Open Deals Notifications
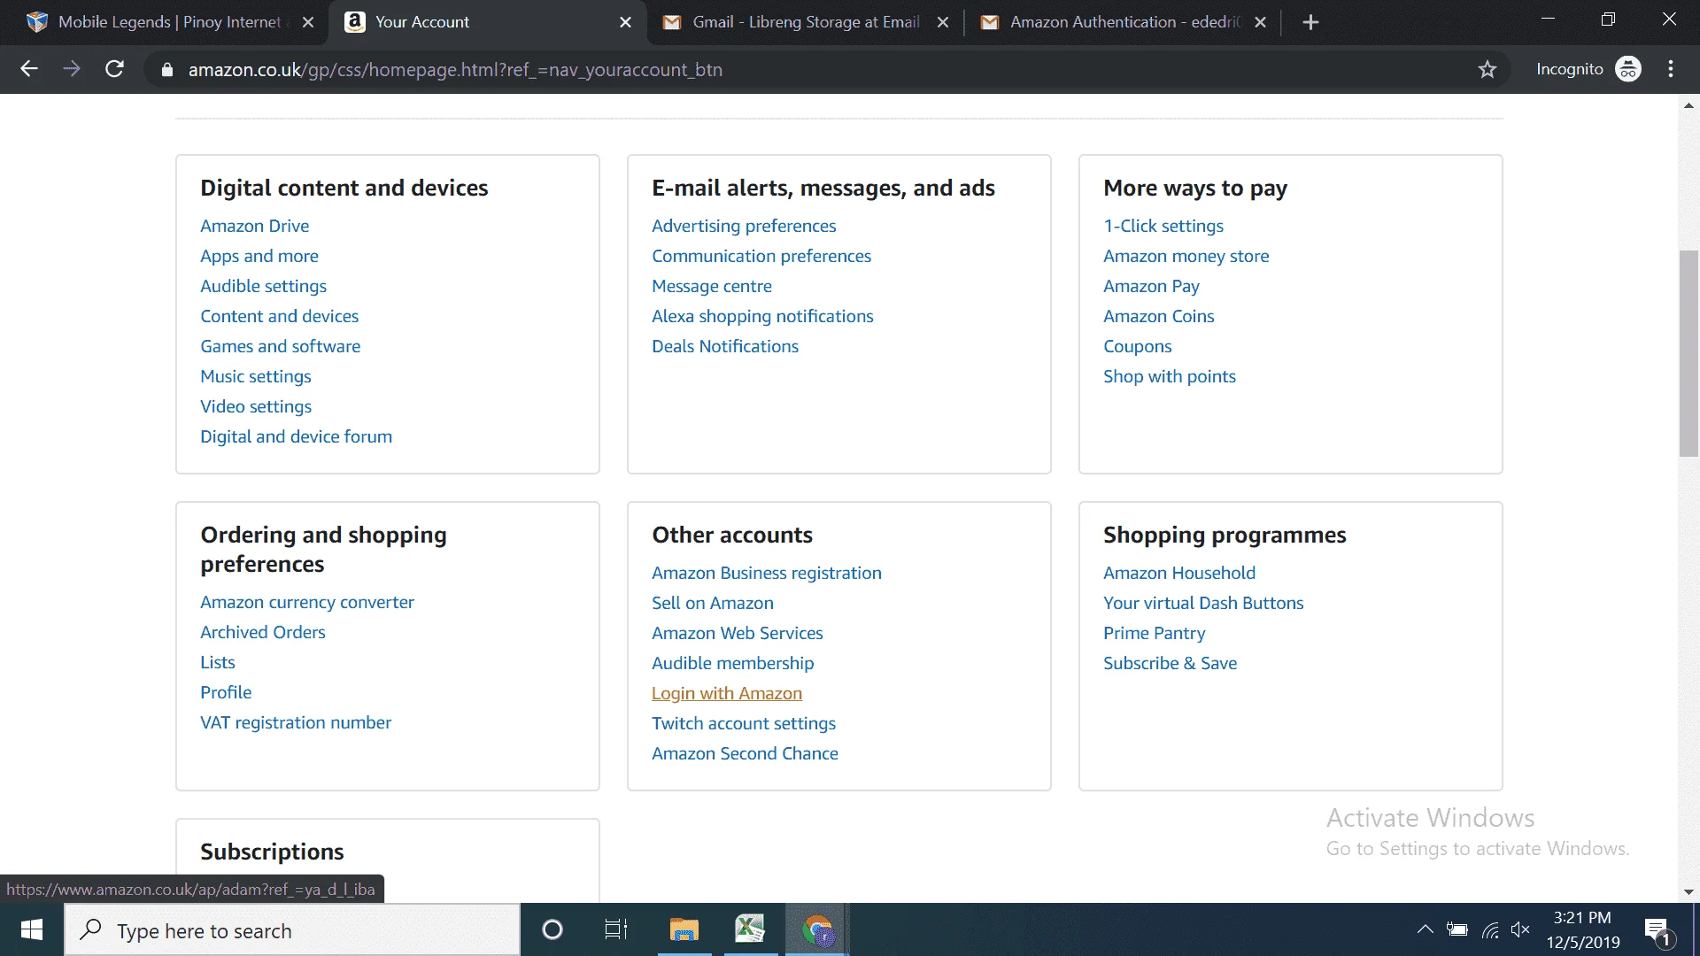1700x956 pixels. click(x=725, y=346)
